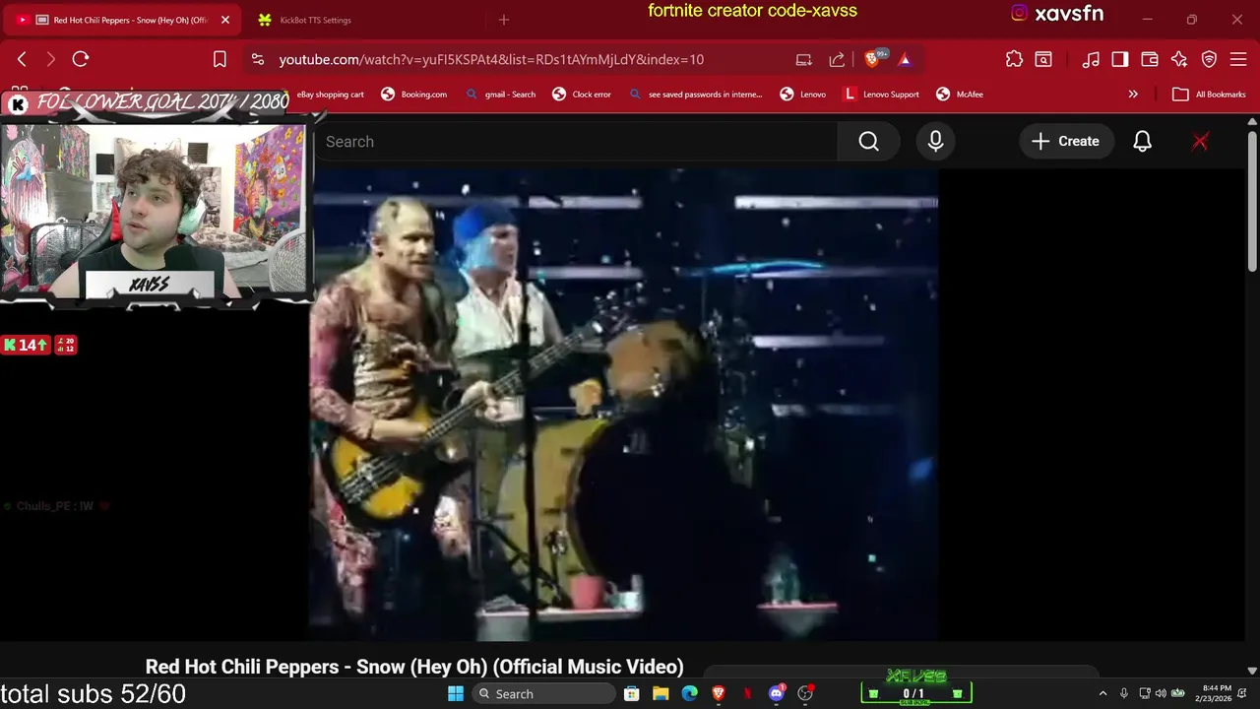This screenshot has width=1260, height=709.
Task: Open the volume control in system tray
Action: pos(1161,693)
